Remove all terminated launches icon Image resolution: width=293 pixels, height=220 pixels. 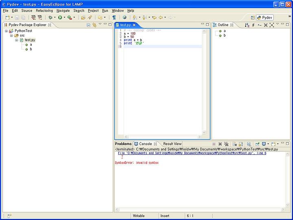pyautogui.click(x=226, y=144)
